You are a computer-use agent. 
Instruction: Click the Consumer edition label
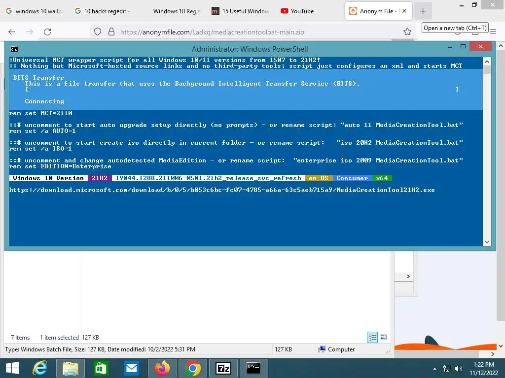352,178
